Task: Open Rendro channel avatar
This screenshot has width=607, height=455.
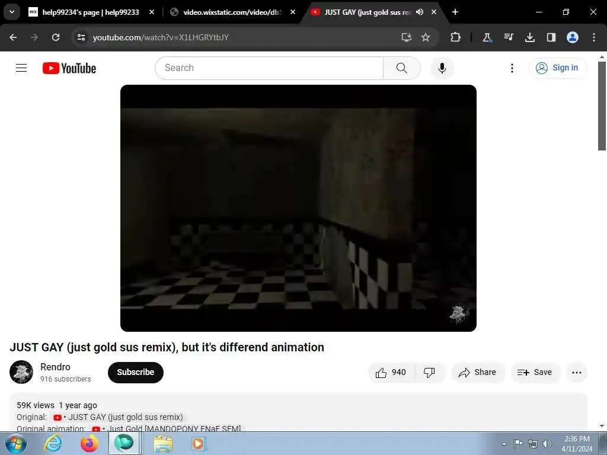Action: 21,372
